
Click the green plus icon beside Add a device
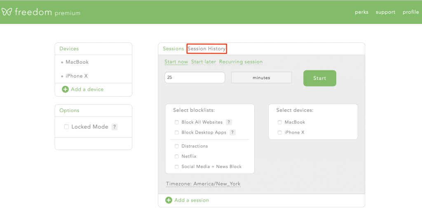(65, 89)
